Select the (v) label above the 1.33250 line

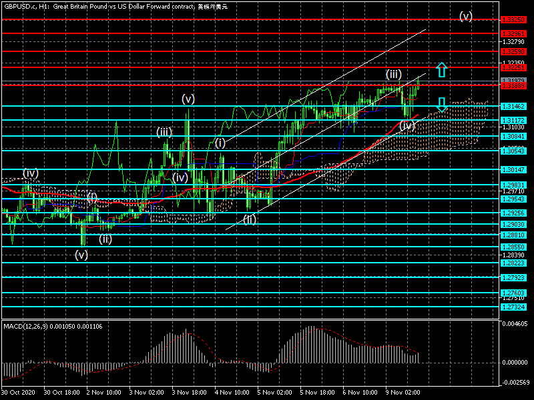pyautogui.click(x=466, y=16)
